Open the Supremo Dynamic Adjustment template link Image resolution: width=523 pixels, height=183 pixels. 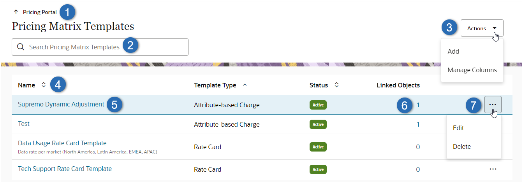coord(61,104)
